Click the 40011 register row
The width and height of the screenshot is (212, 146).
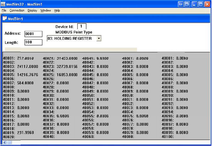click(16, 100)
